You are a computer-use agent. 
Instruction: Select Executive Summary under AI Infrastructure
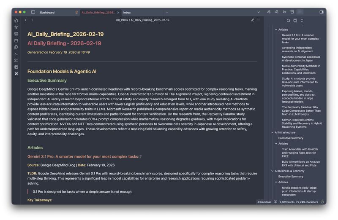(291, 138)
